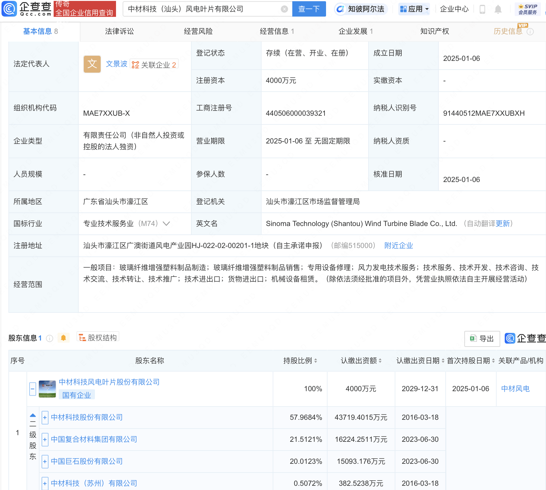Click the info icon beside 股东信息

coord(49,338)
